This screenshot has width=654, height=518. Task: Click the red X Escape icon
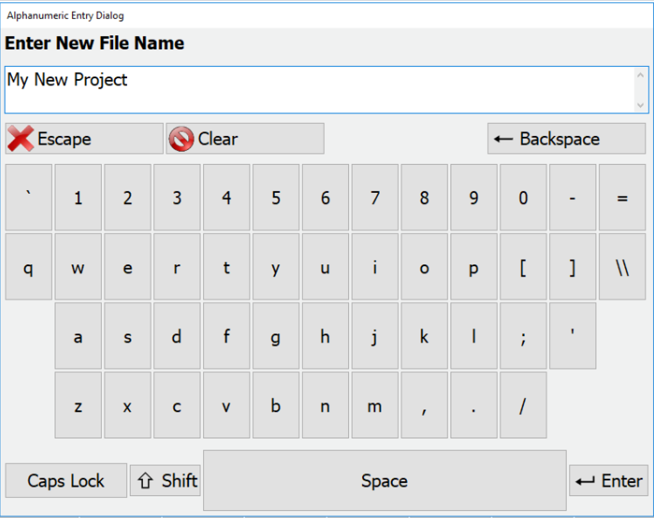pos(20,139)
